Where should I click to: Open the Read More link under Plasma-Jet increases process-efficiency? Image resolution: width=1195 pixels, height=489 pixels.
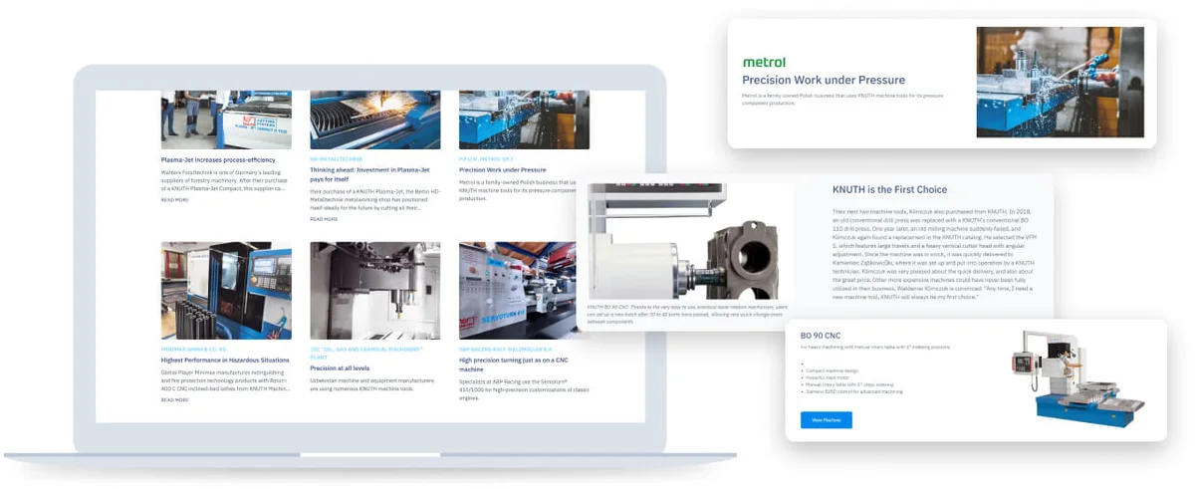point(174,199)
